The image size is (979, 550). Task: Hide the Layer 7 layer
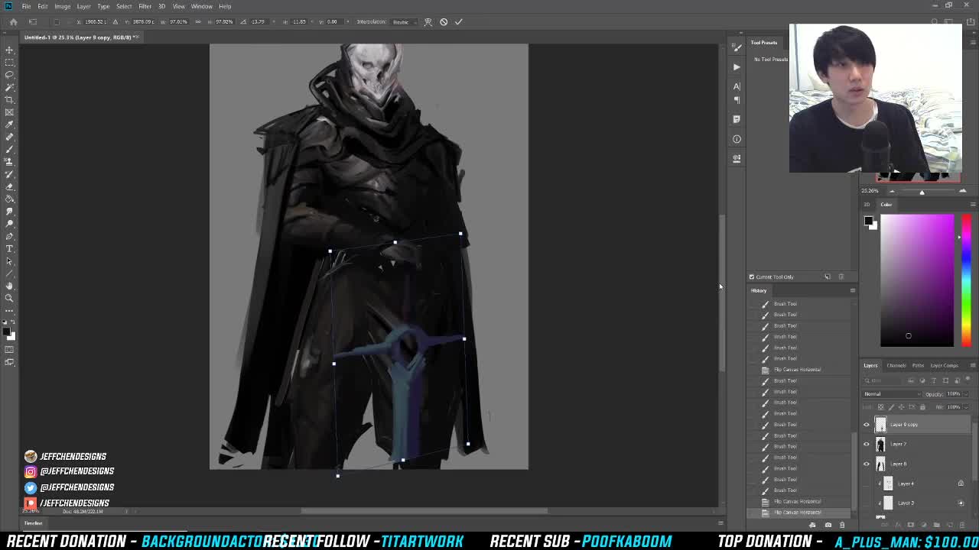[866, 444]
